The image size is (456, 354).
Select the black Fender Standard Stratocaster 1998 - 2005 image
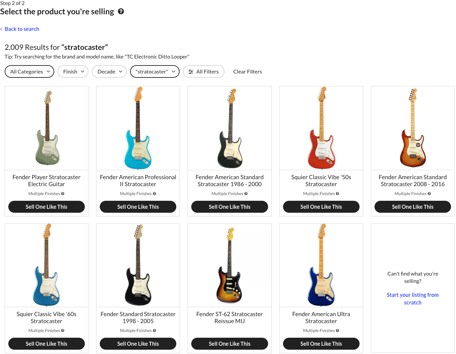[x=138, y=265]
